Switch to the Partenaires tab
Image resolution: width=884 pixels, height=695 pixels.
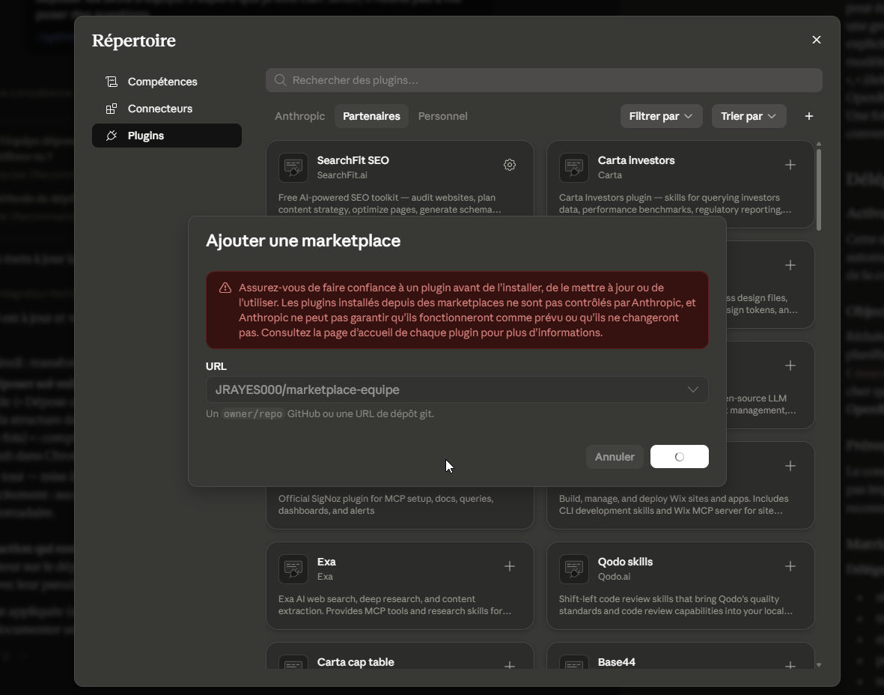371,116
